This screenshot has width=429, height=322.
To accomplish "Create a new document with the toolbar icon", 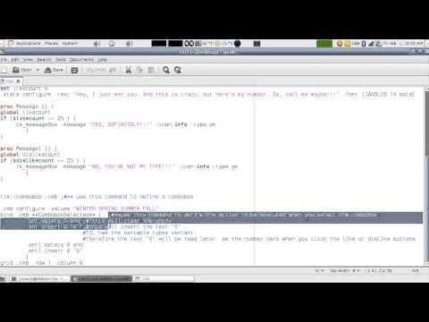I will click(x=4, y=70).
